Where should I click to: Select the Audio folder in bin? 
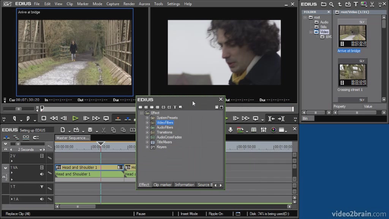click(x=324, y=22)
